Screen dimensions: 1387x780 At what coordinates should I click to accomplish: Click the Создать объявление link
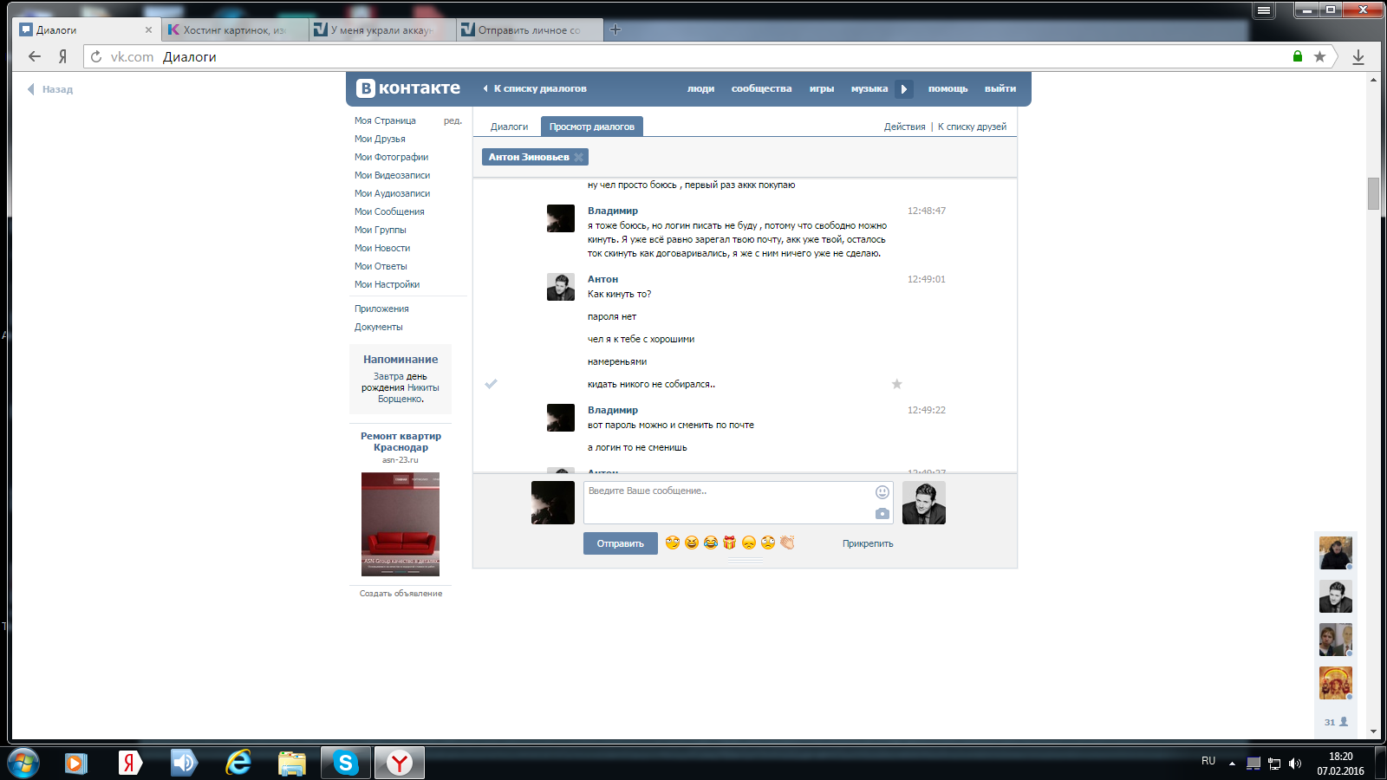(x=400, y=594)
